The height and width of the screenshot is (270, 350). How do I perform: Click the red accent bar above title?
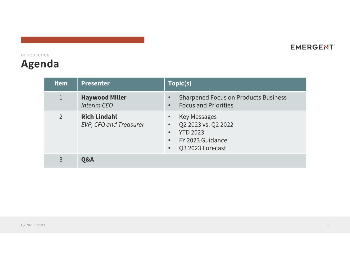83,40
